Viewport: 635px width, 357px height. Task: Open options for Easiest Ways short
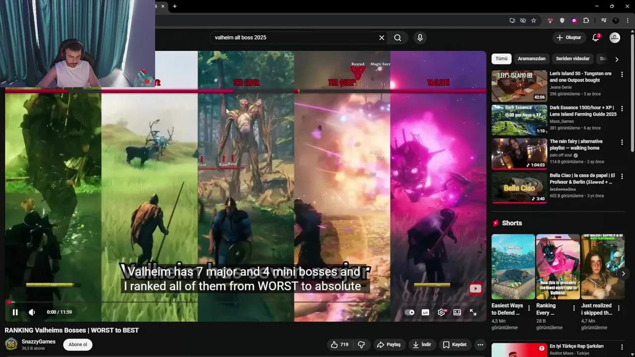tap(529, 308)
